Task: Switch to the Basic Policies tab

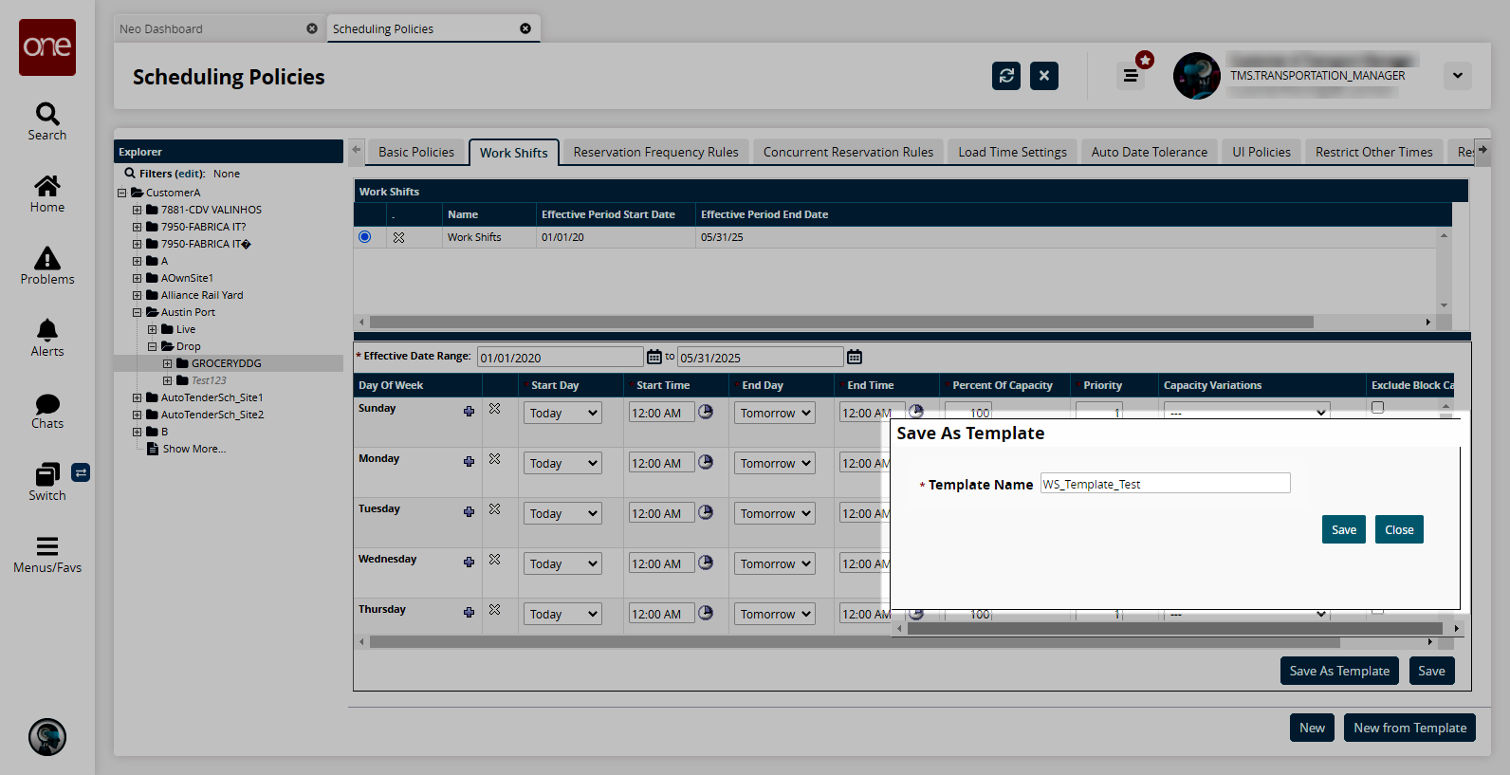Action: (x=415, y=152)
